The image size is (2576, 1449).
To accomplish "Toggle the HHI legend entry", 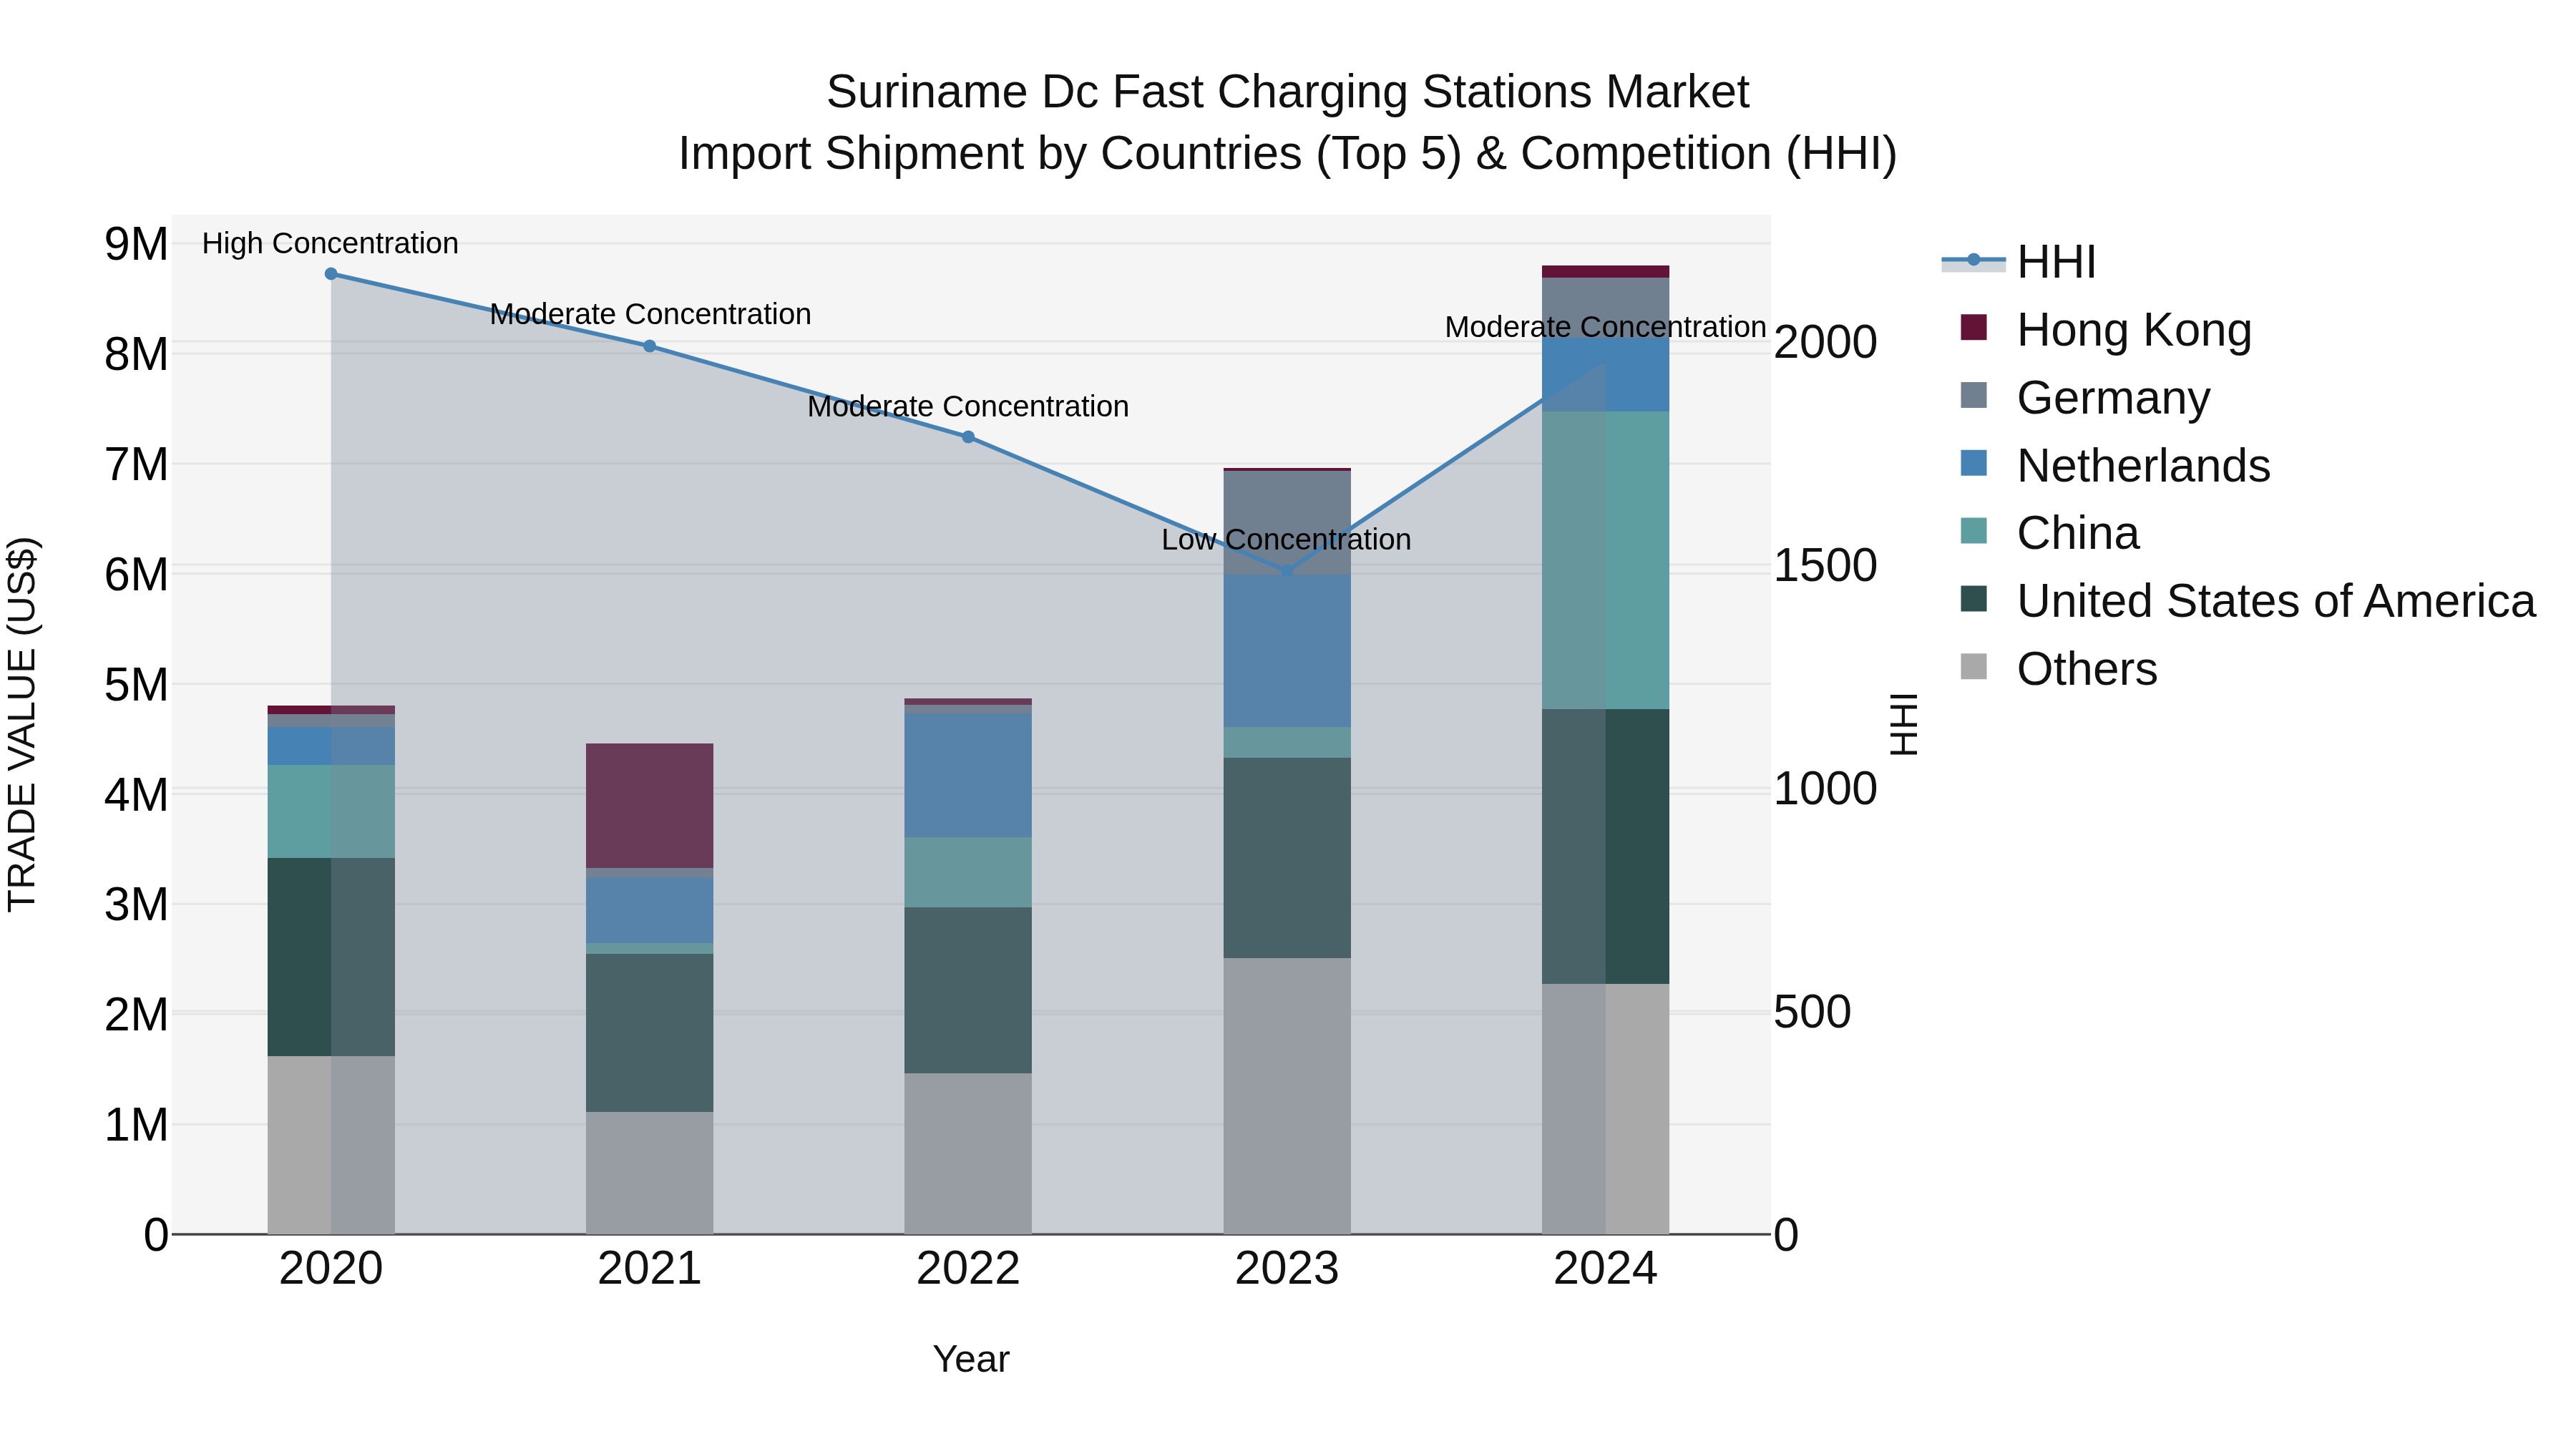I will pyautogui.click(x=2018, y=262).
